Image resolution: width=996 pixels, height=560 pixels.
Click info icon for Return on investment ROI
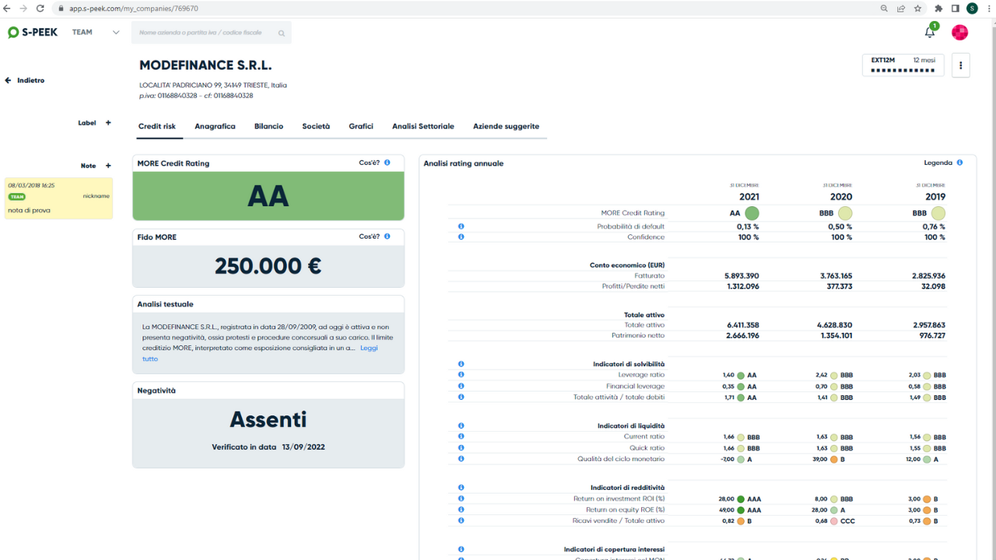461,499
